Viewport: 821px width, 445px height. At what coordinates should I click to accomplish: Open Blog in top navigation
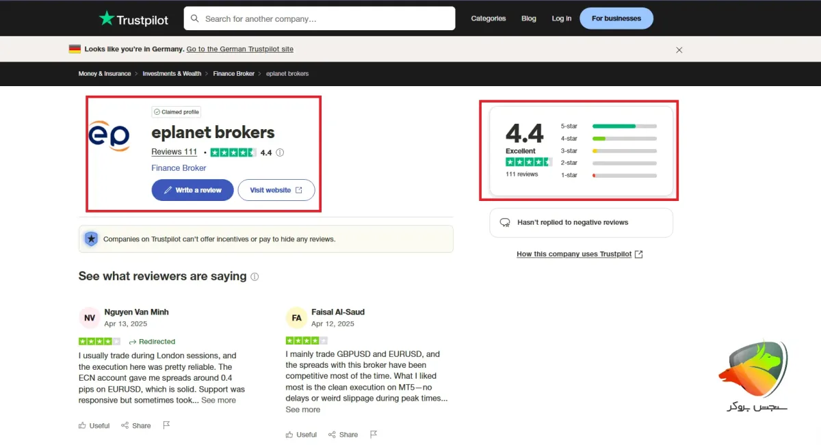click(529, 18)
